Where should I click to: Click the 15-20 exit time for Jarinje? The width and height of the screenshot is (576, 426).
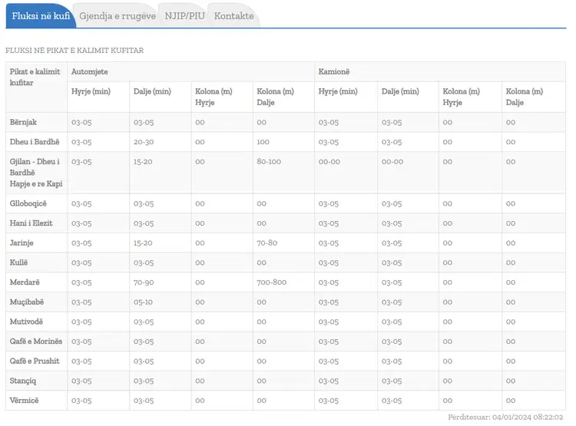click(143, 243)
